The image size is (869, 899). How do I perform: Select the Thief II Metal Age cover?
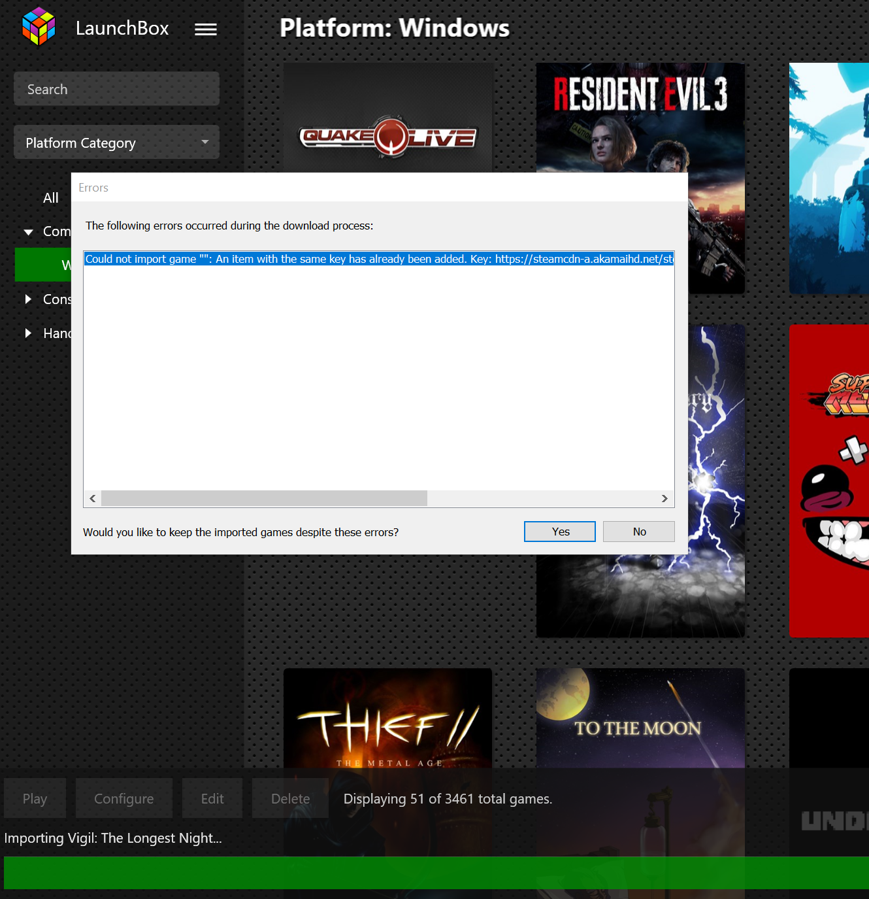coord(387,718)
